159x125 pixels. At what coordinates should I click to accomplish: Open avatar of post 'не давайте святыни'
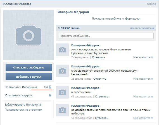(x=63, y=110)
